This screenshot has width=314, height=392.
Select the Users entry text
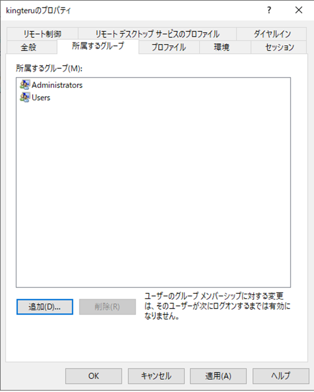pos(41,98)
